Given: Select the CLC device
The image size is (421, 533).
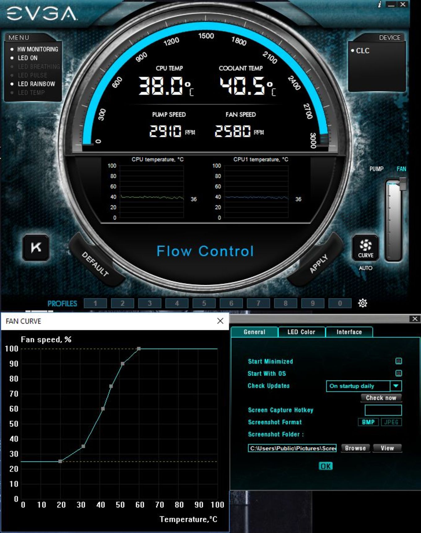Looking at the screenshot, I should 360,51.
